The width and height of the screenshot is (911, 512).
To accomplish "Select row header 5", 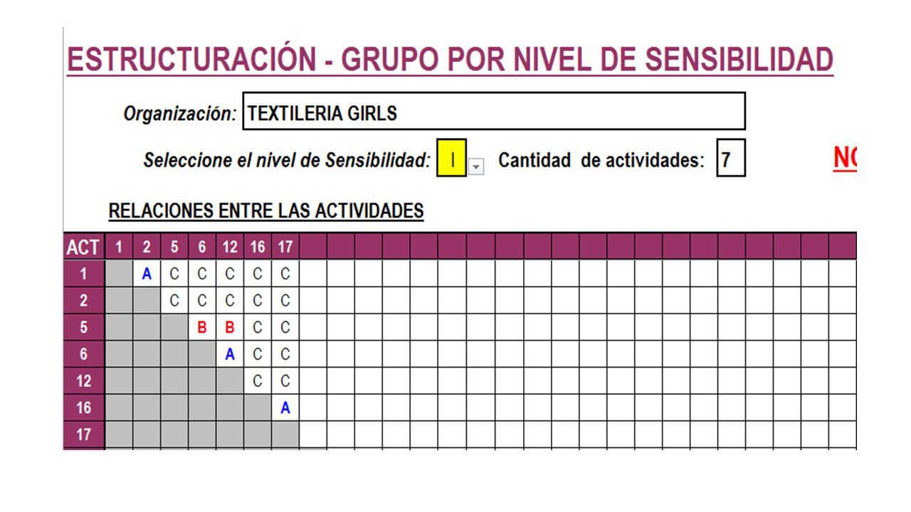I will tap(84, 328).
